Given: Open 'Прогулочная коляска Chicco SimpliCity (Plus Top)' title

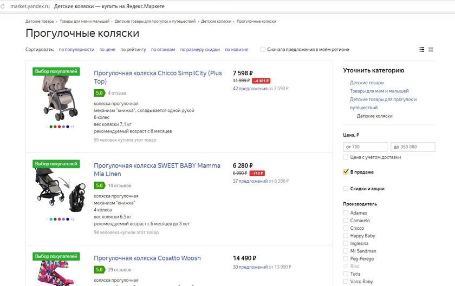Looking at the screenshot, I should pos(158,77).
